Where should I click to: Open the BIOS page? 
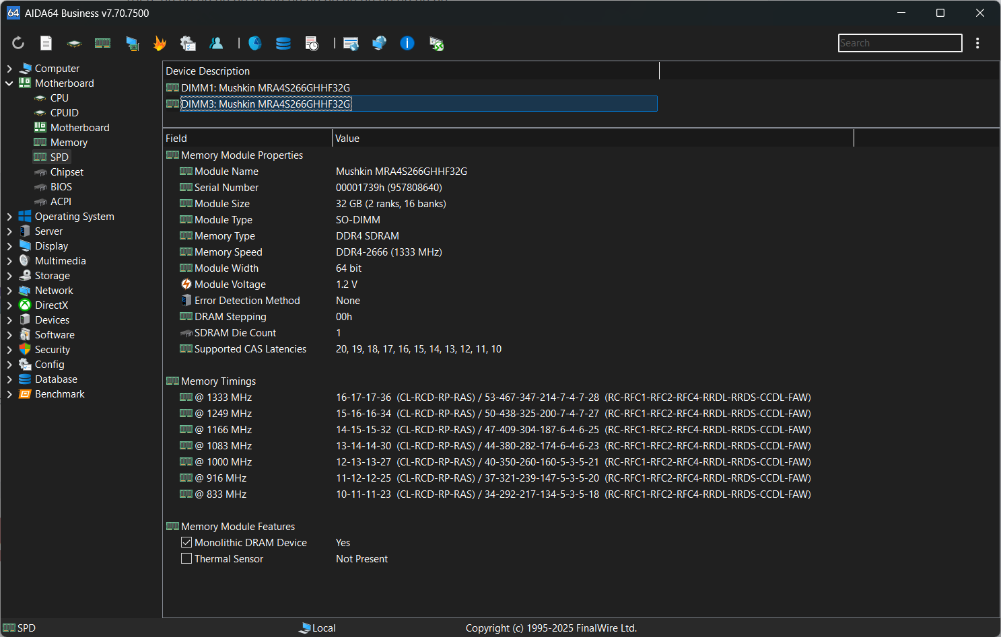click(x=61, y=187)
